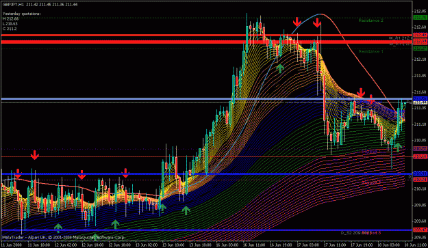
Task: Click the '17 Jun 11:00' time axis label
Action: [x=335, y=245]
